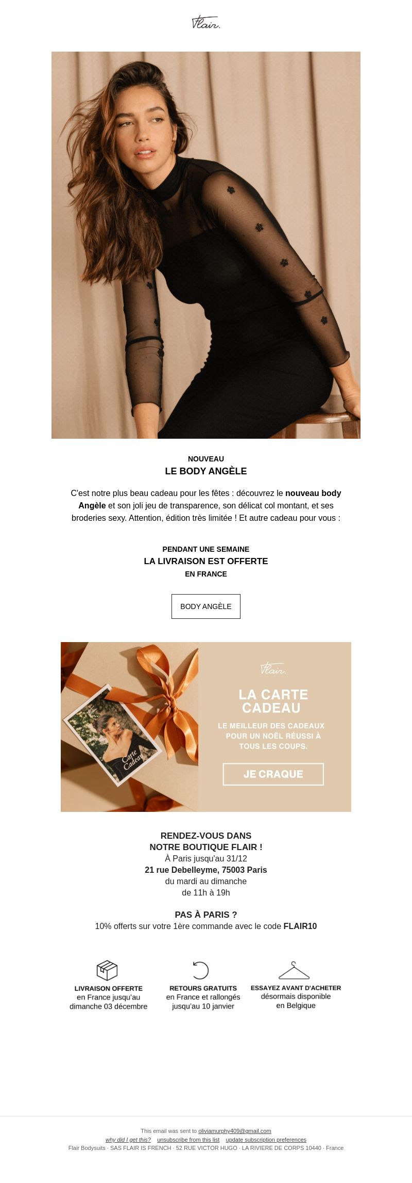Click the boutique address 21 rue Debelleyme
This screenshot has width=412, height=1183.
(206, 870)
